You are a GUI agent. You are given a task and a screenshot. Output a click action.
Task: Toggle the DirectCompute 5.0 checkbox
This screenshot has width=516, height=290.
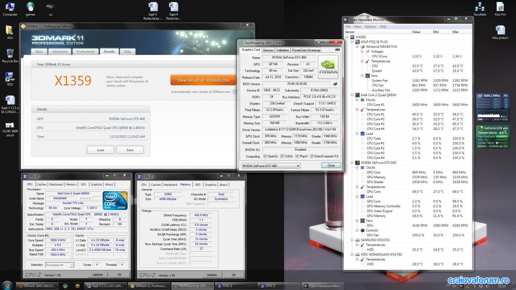tap(312, 156)
